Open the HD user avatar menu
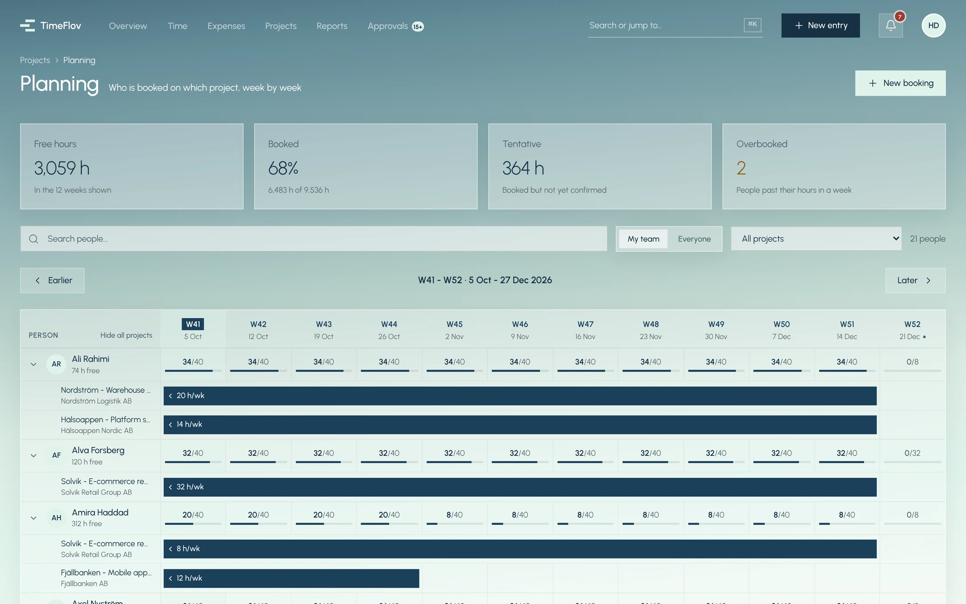Screen dimensions: 966x604 pyautogui.click(x=933, y=25)
